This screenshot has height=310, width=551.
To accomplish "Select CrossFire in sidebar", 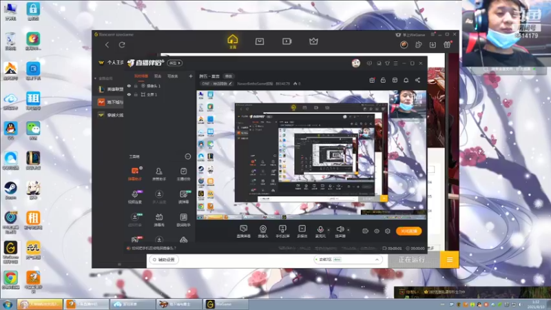I will point(111,115).
